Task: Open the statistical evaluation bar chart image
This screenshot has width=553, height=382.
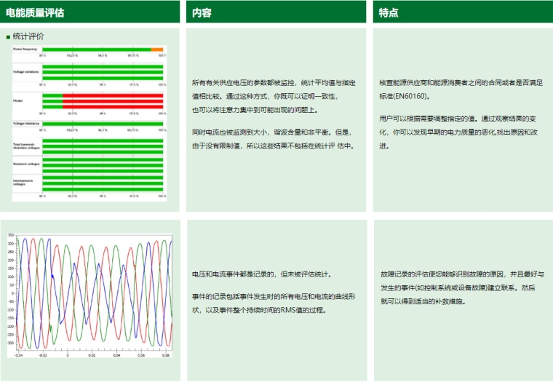Action: tap(90, 122)
